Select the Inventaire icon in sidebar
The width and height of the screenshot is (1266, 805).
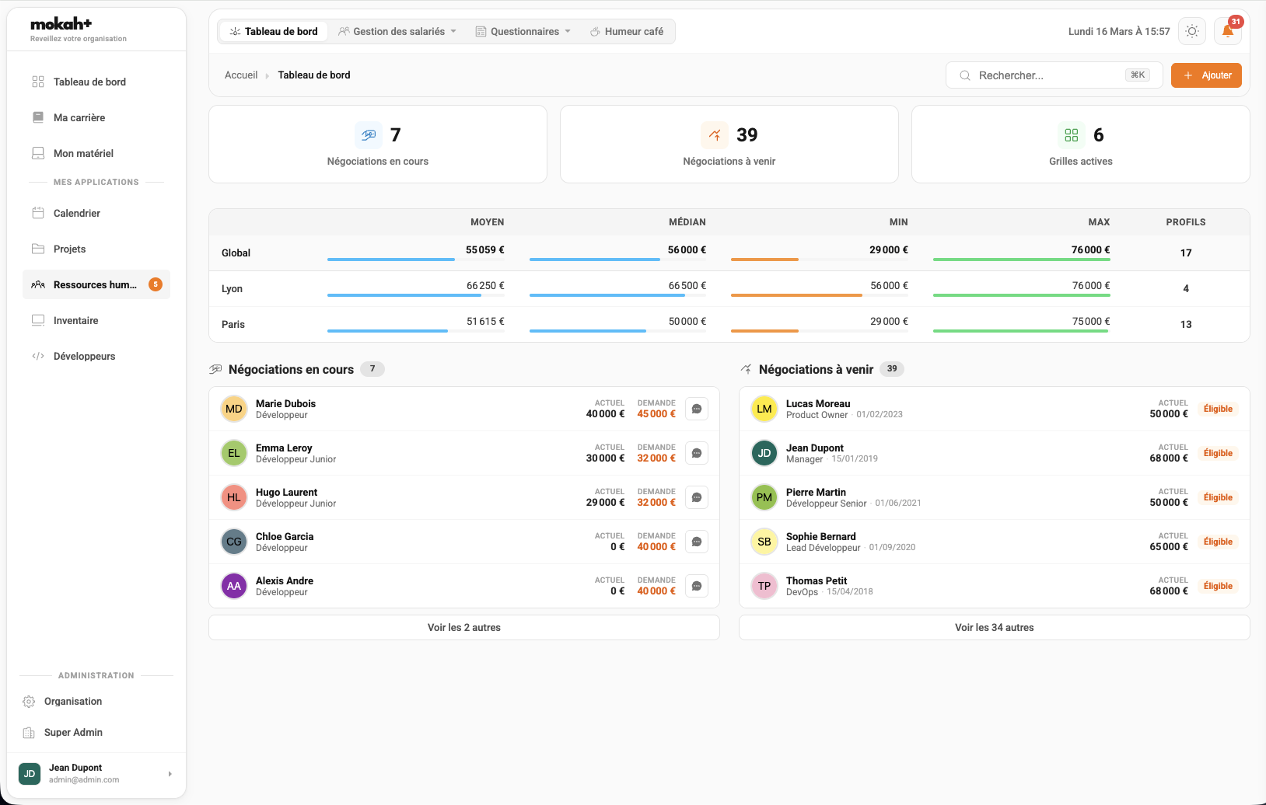(38, 320)
